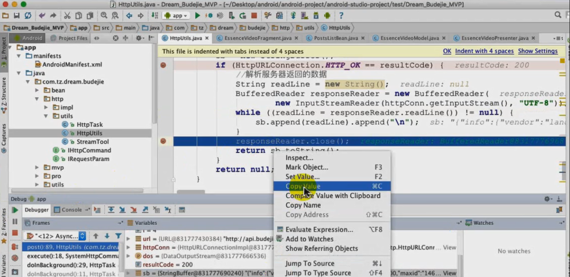The height and width of the screenshot is (277, 570).
Task: Toggle breakpoint on the HTTP_OK if line
Action: point(163,65)
